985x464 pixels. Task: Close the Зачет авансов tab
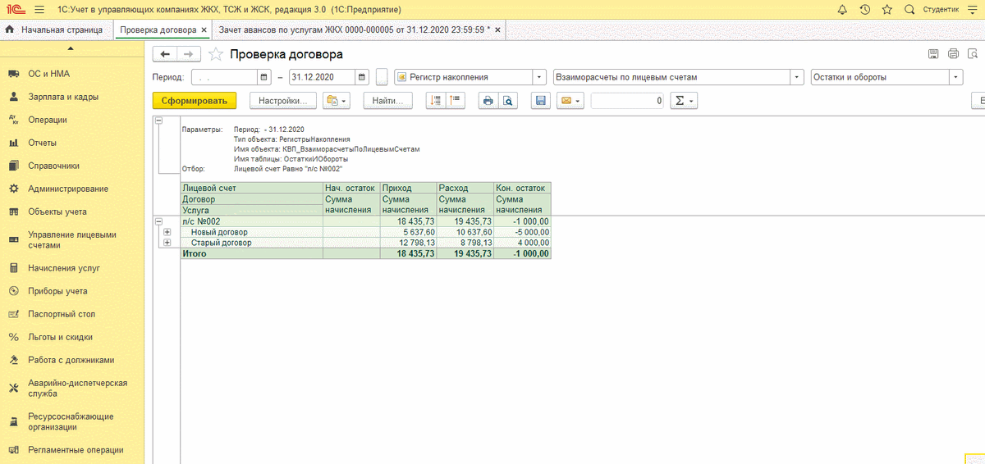[497, 30]
